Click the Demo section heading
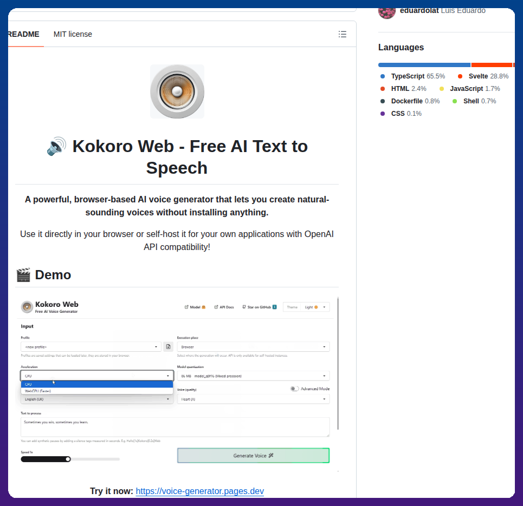Screen dimensions: 523x506 tap(44, 275)
